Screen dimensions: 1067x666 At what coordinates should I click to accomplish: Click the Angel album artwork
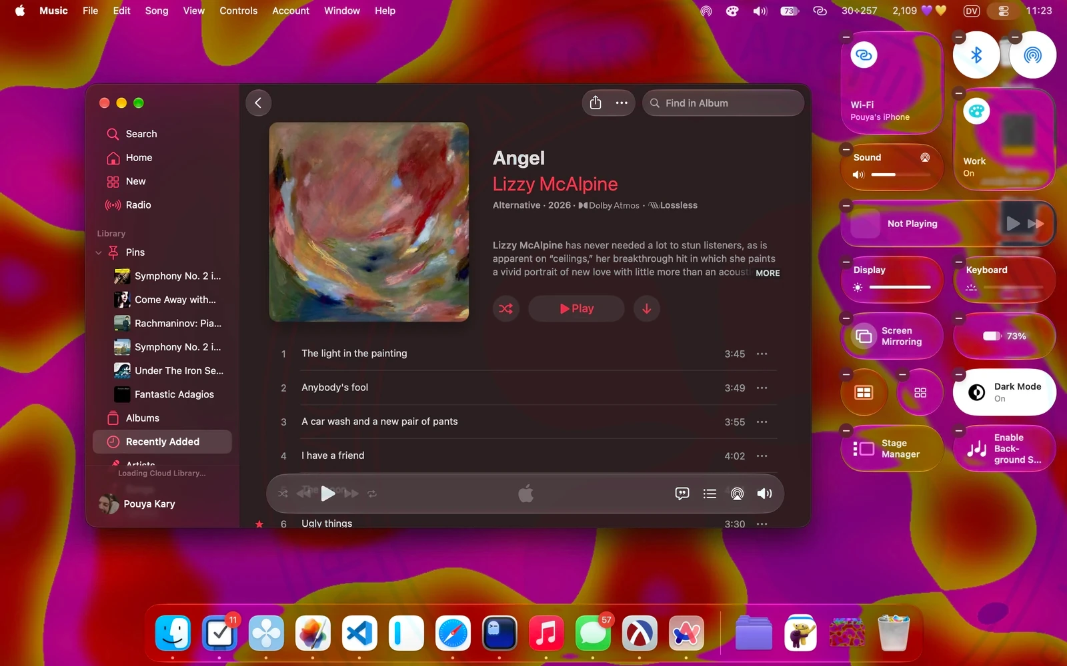pyautogui.click(x=369, y=222)
